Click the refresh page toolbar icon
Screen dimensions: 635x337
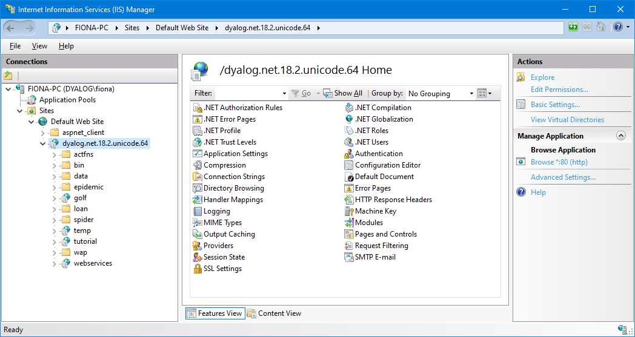coord(573,27)
